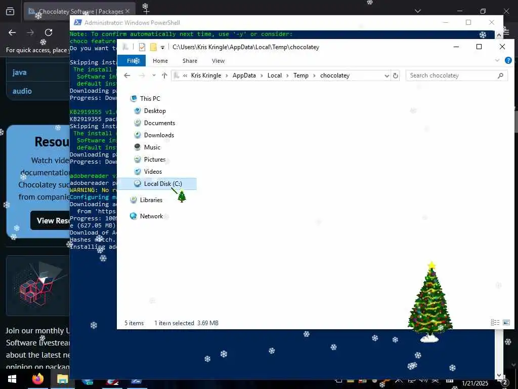
Task: Open recent locations dropdown in Explorer
Action: point(154,75)
